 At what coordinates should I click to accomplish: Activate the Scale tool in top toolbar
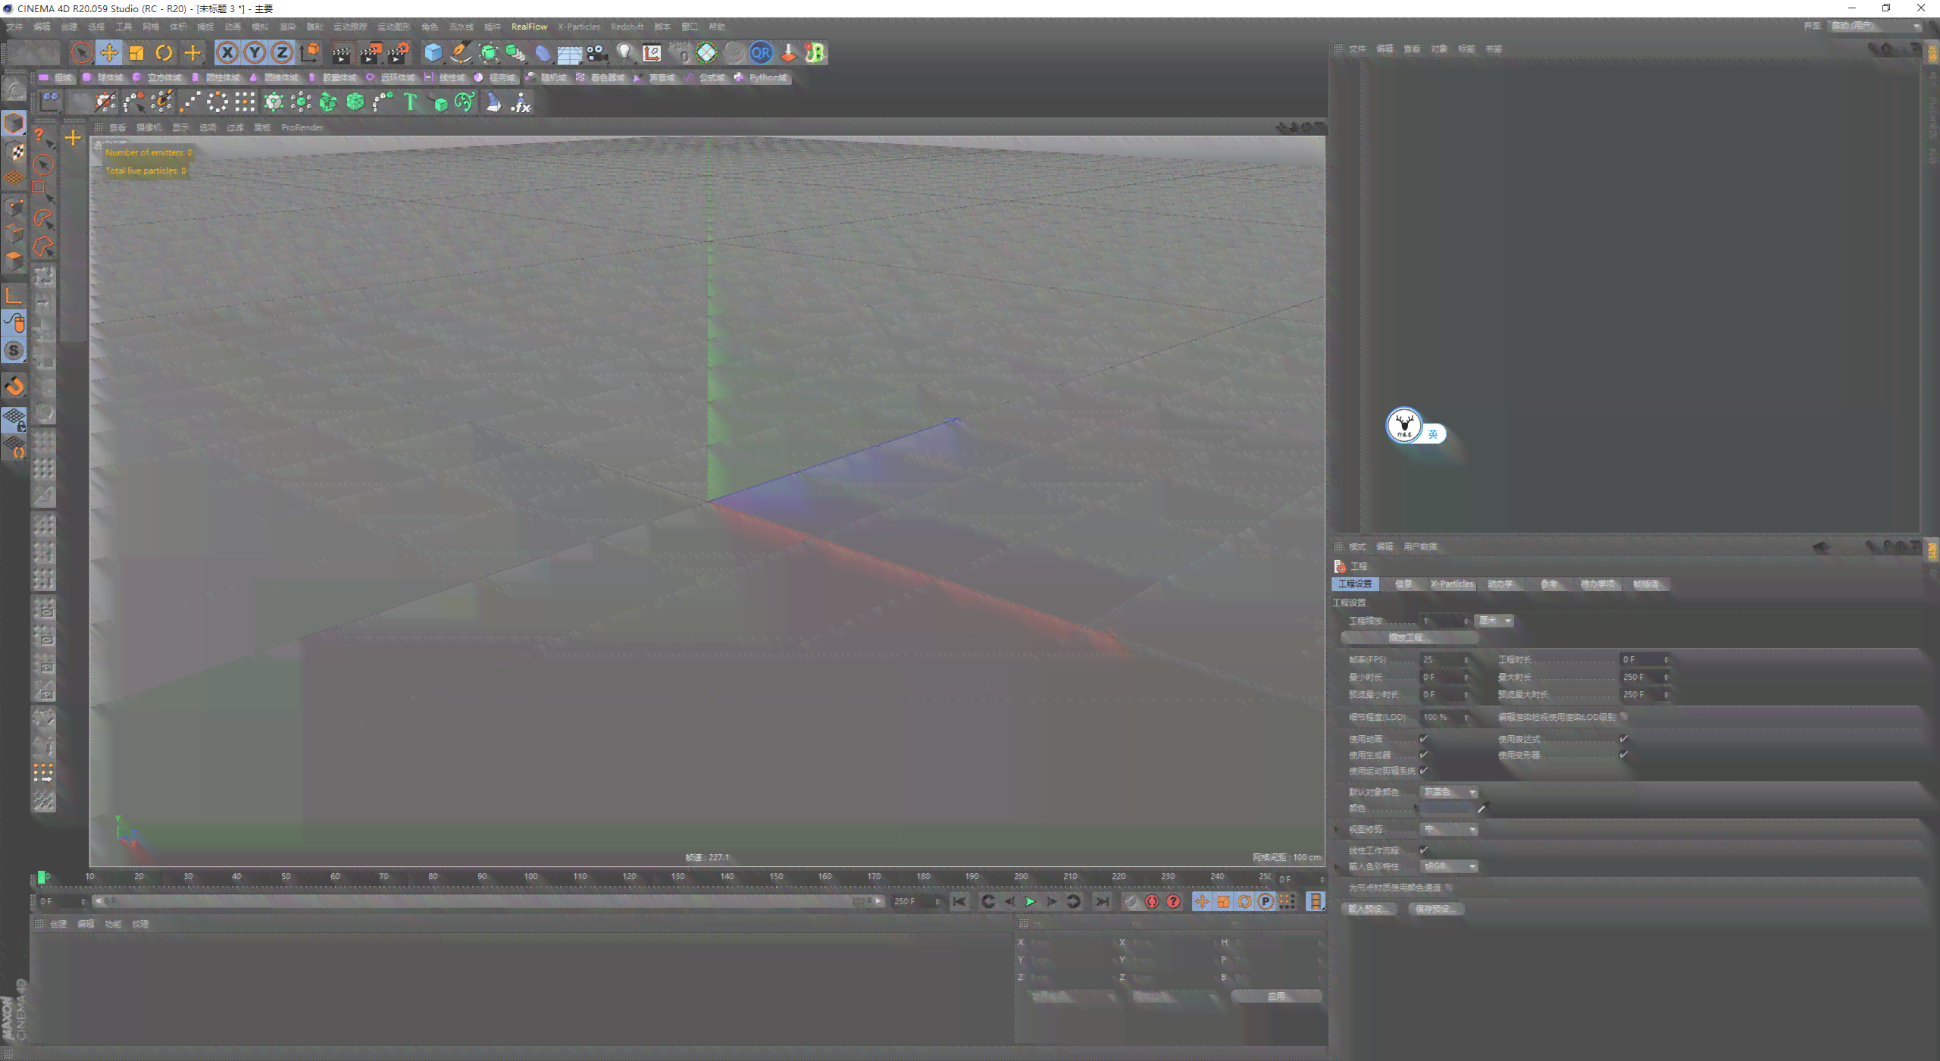pyautogui.click(x=136, y=53)
